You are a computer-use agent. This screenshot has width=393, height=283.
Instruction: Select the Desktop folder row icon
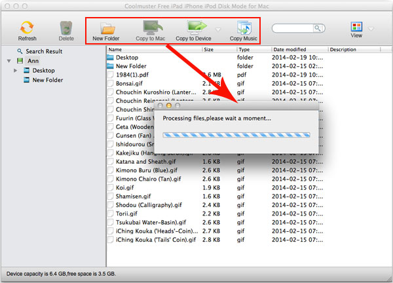click(110, 58)
